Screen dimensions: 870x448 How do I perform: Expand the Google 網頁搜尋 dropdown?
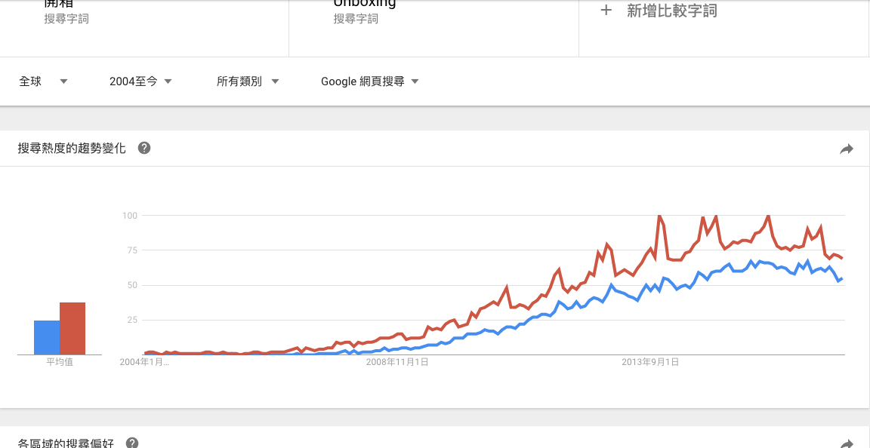pos(370,81)
